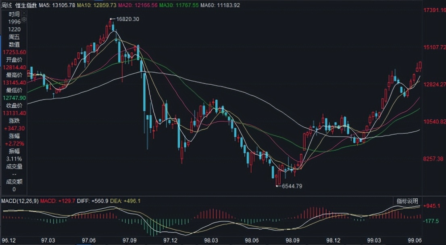Click the 99.03 date axis label

pos(374,241)
